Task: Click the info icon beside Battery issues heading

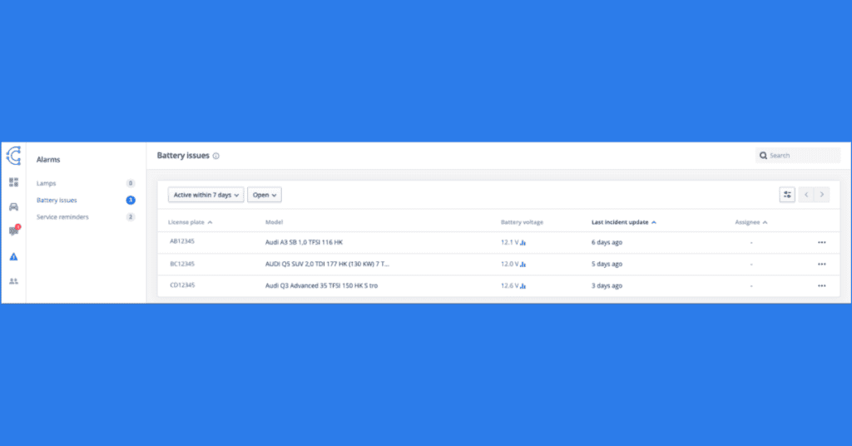Action: coord(215,156)
